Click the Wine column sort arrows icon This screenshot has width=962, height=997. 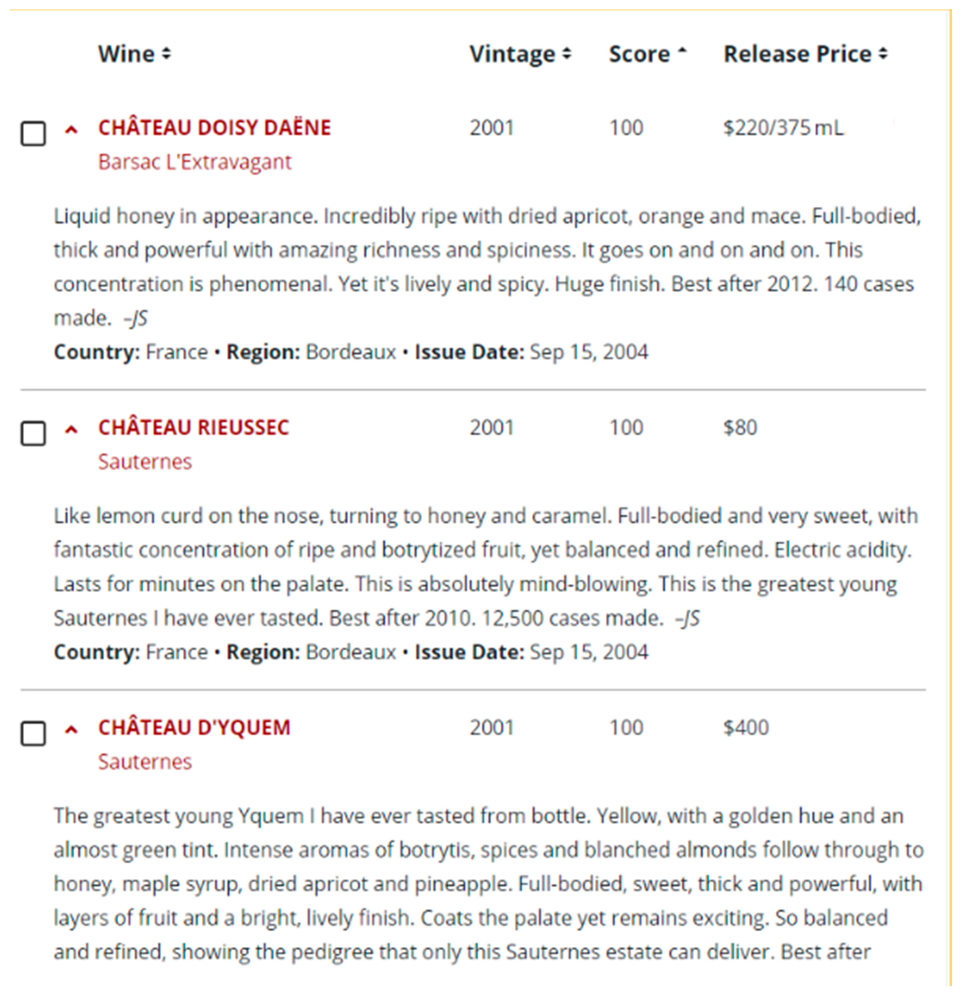[x=166, y=53]
